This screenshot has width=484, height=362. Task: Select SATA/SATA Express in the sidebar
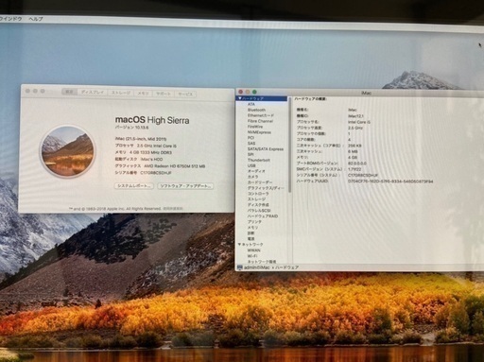266,149
